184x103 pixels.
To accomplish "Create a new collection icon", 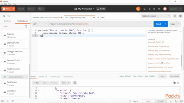I will pos(26,27).
